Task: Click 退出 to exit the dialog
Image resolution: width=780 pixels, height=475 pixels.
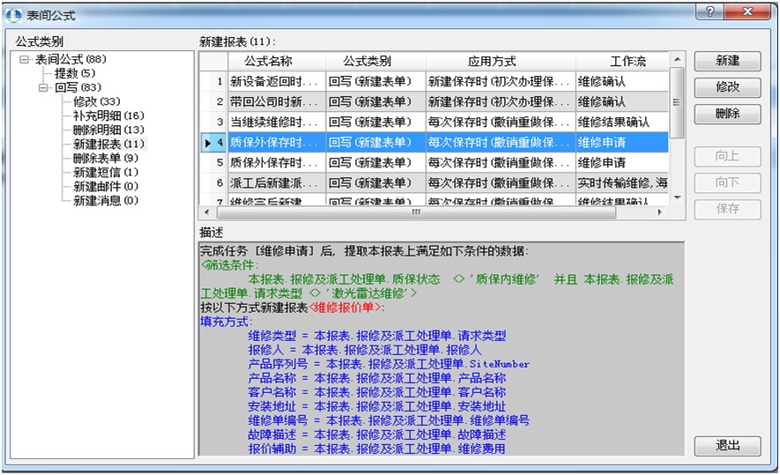Action: click(x=727, y=445)
